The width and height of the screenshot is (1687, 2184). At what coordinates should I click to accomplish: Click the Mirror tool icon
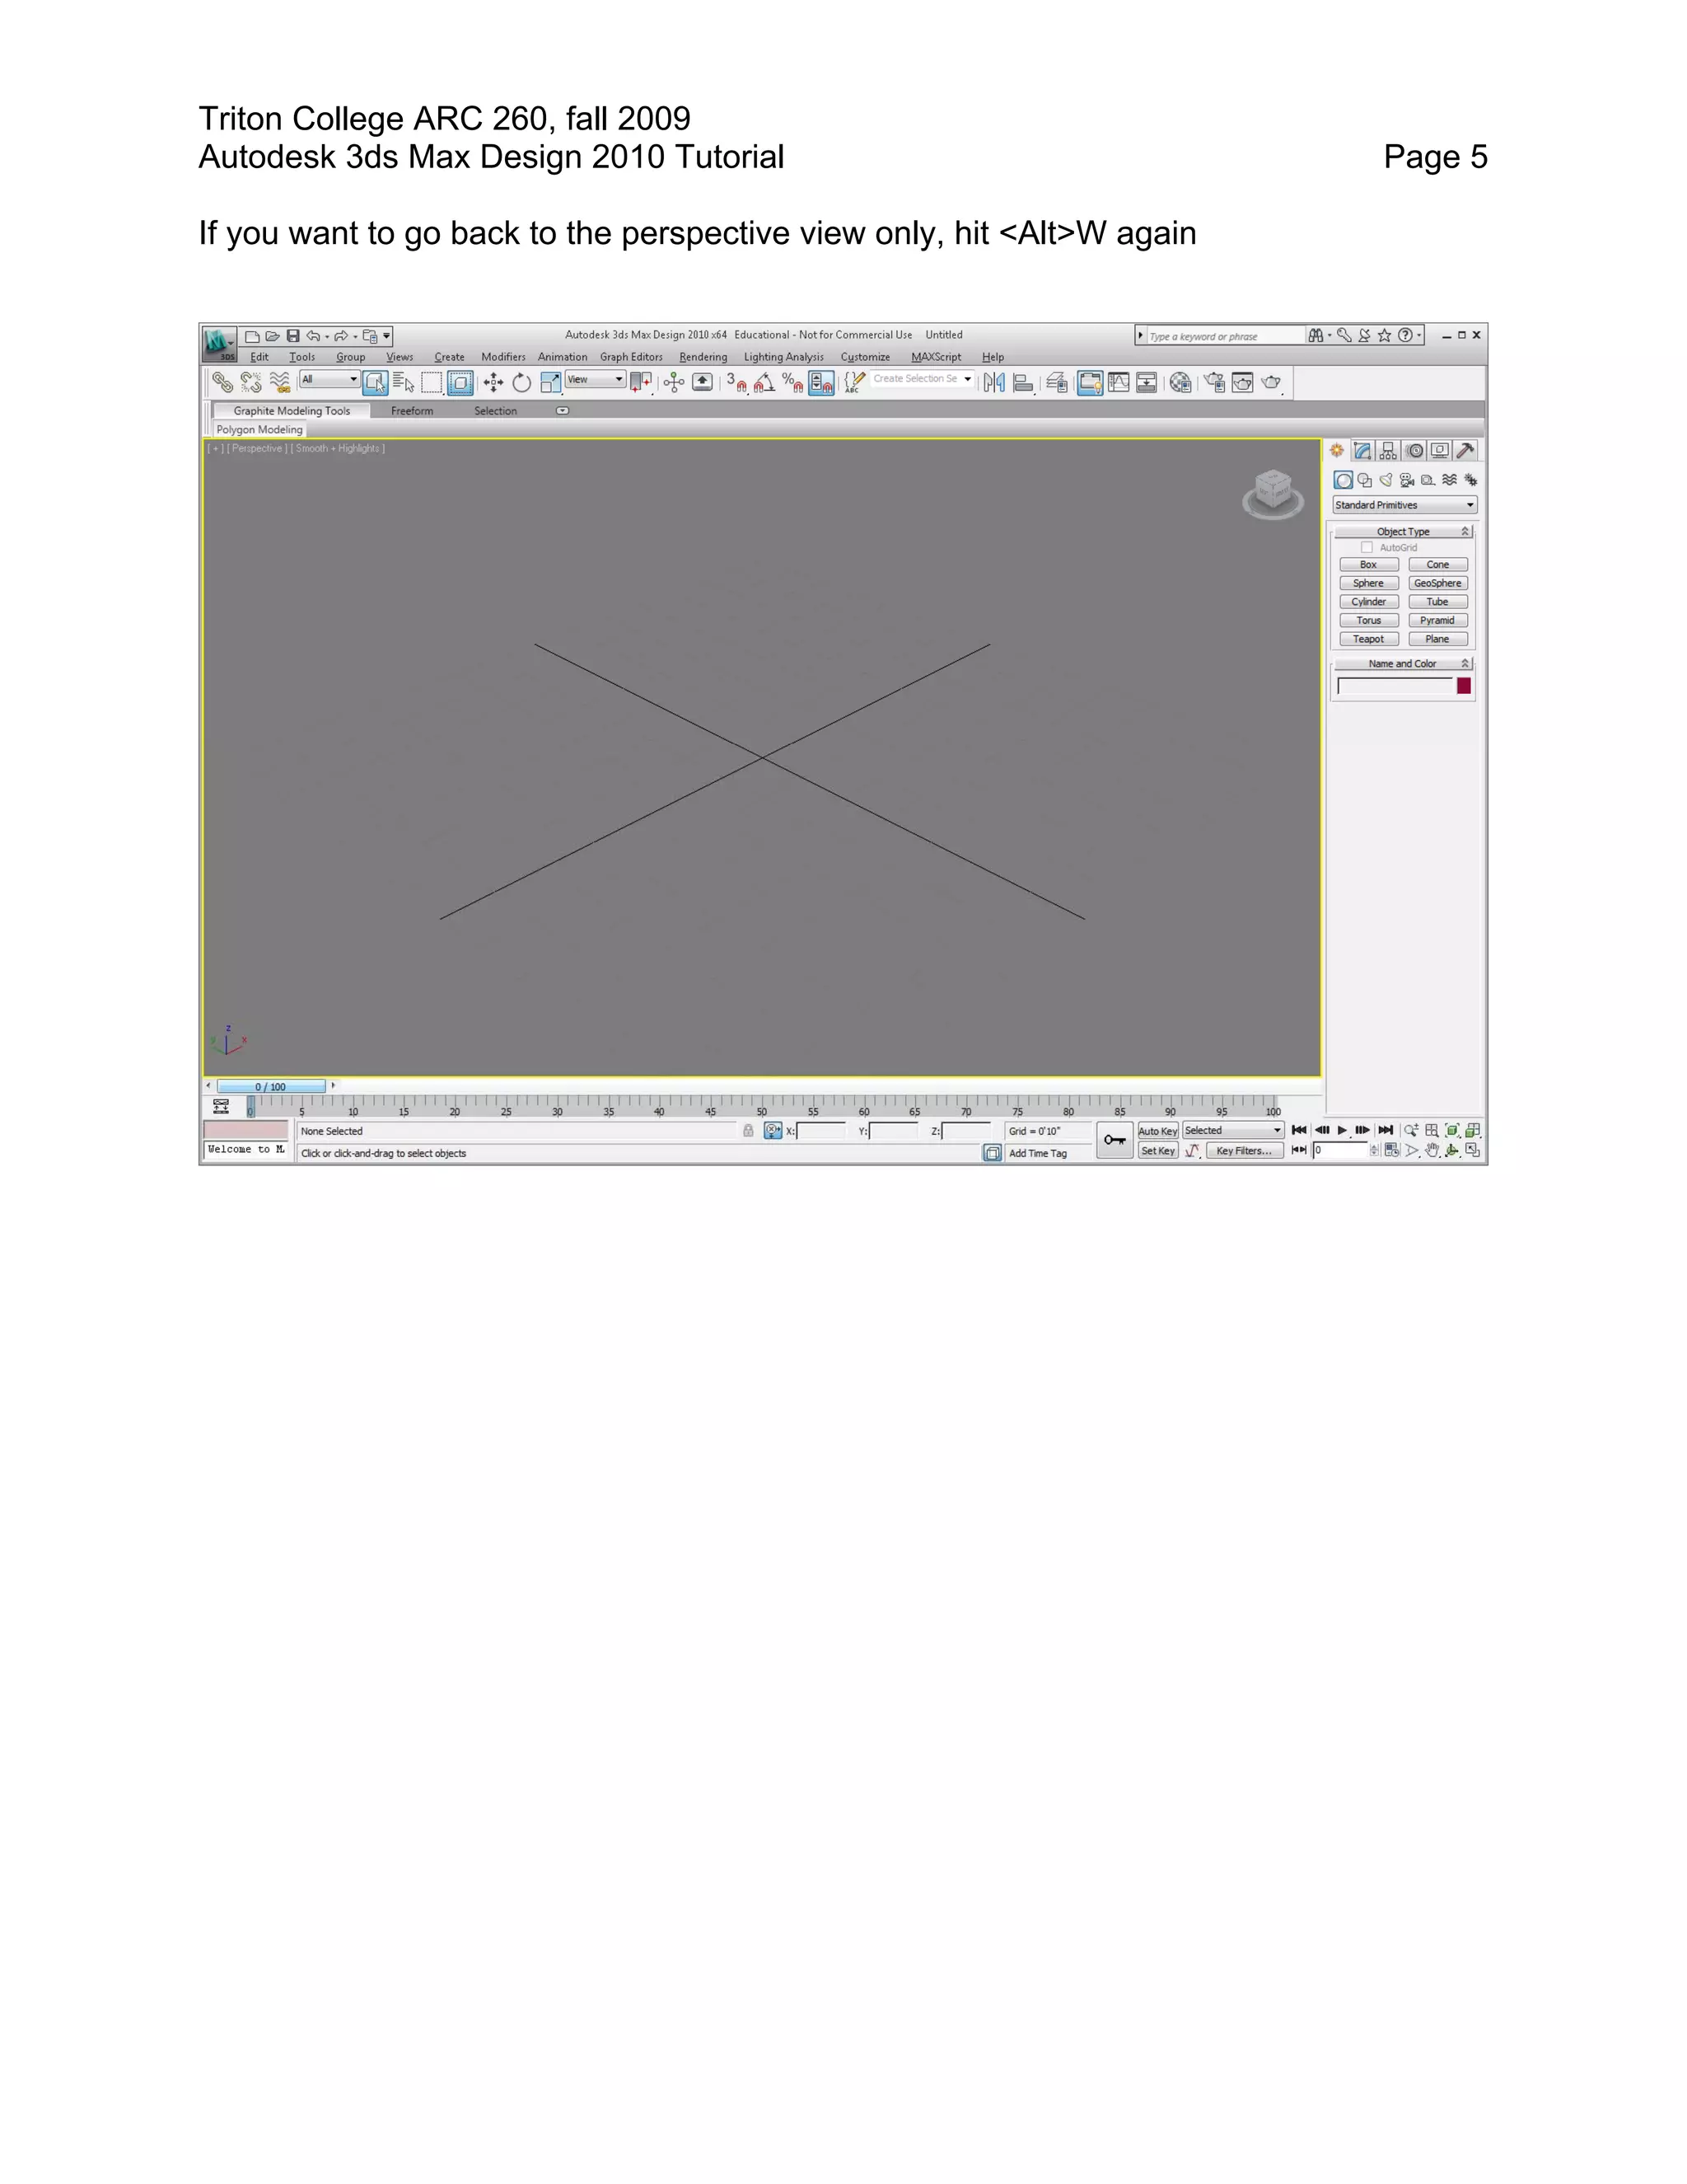994,382
